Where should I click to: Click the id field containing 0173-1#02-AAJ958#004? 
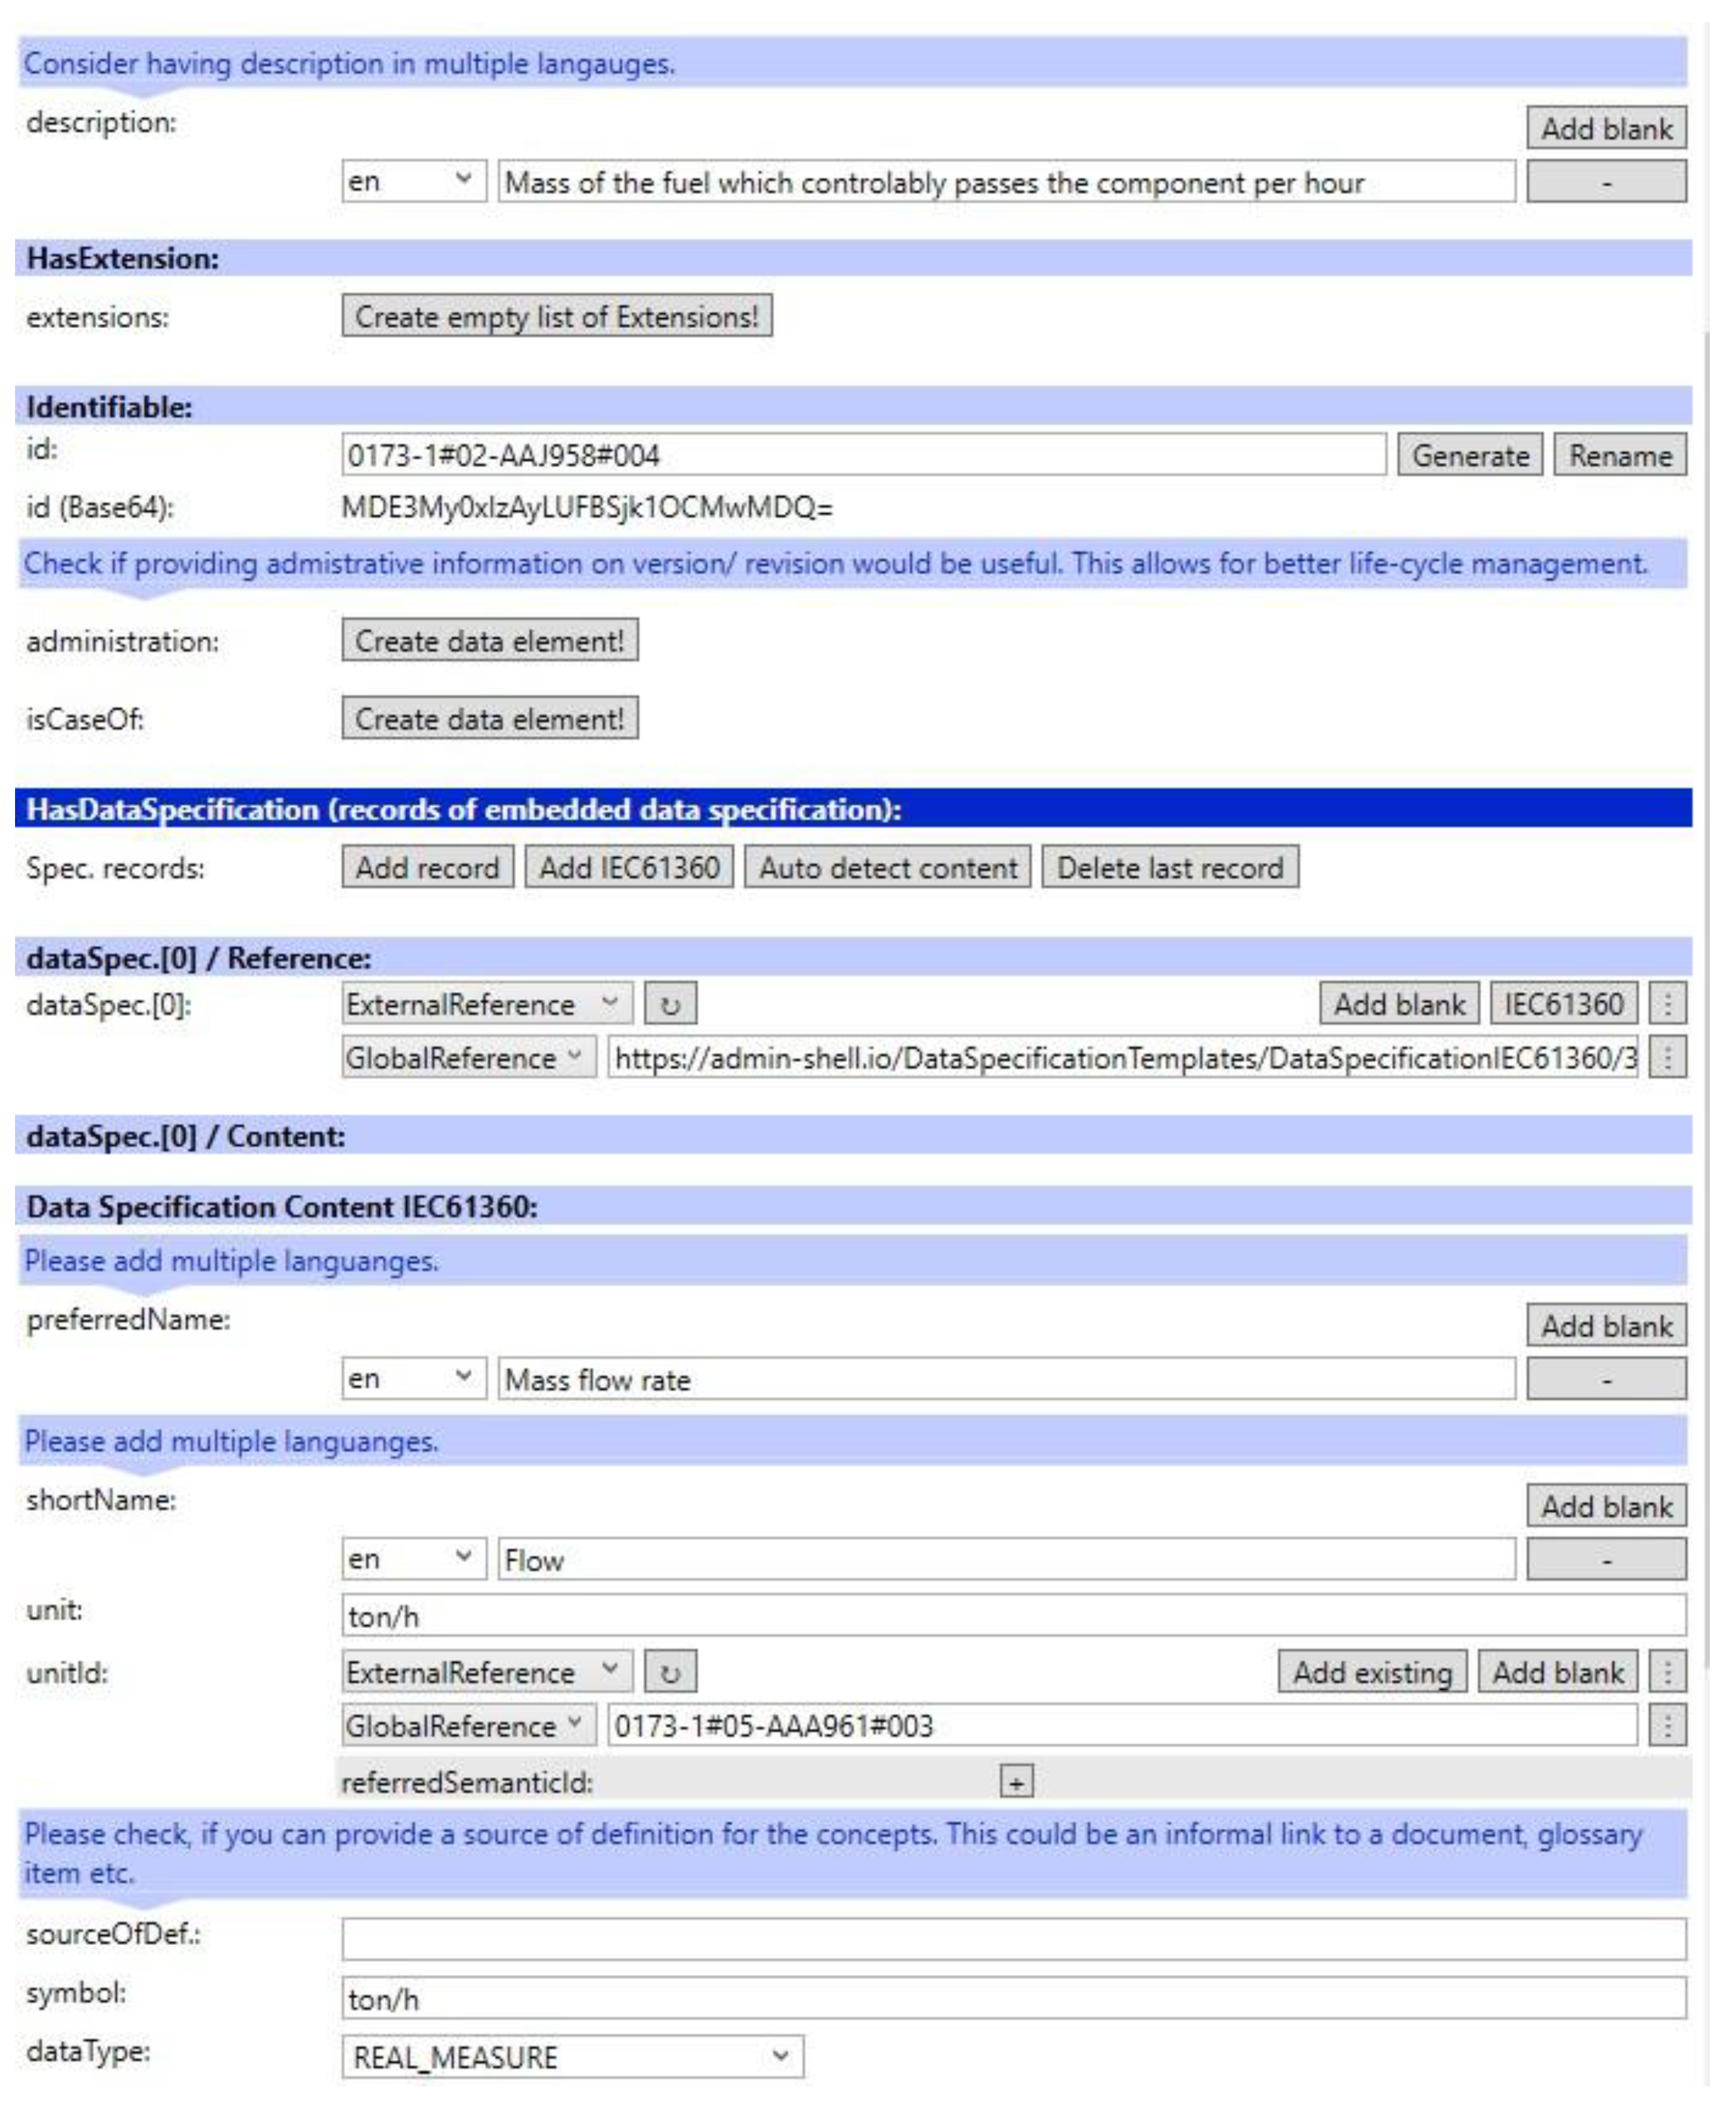tap(862, 455)
